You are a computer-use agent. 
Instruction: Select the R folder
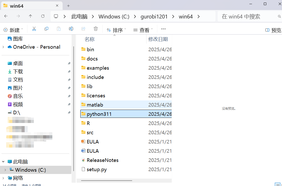126,123
